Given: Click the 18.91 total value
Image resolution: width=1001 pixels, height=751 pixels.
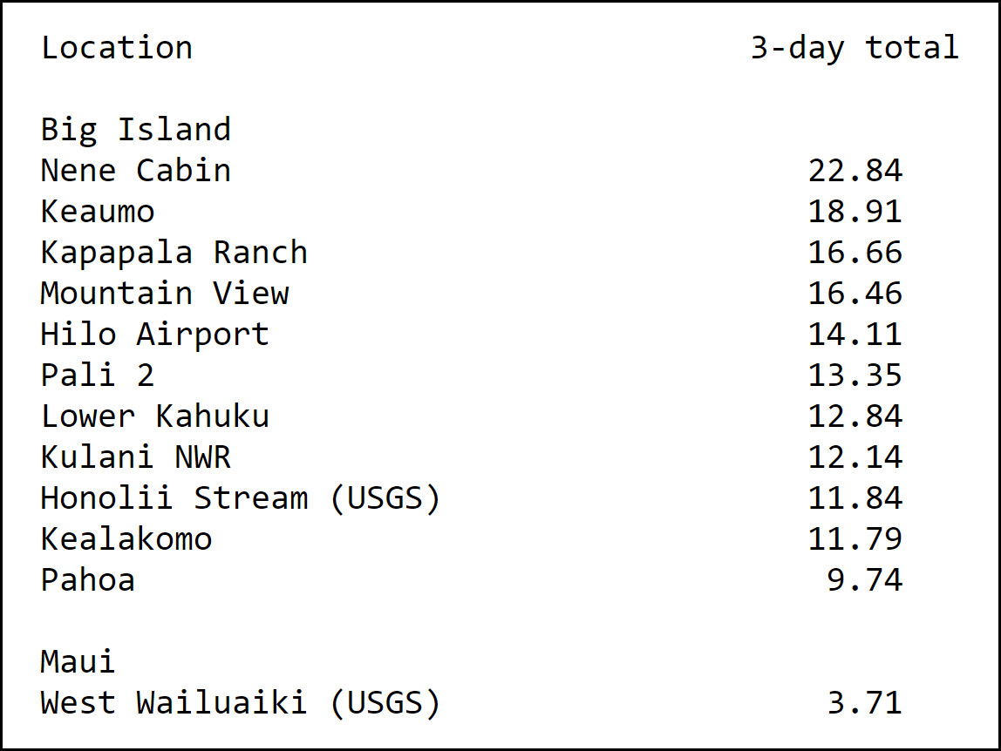Looking at the screenshot, I should 855,212.
